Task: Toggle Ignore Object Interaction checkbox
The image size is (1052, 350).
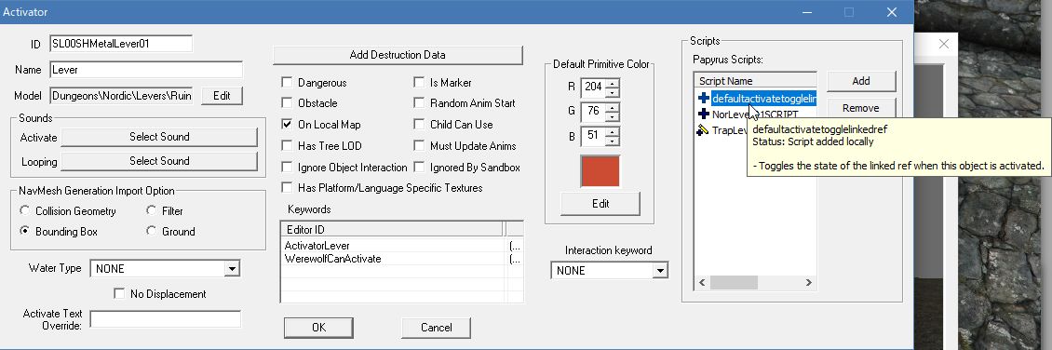Action: coord(287,167)
